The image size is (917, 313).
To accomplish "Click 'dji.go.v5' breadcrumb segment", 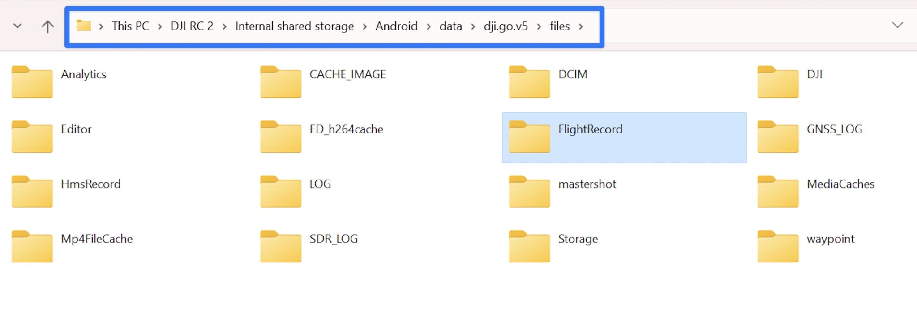I will pos(506,26).
